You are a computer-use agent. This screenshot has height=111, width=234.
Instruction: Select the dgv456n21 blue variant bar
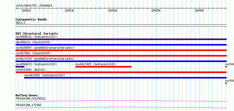pos(121,45)
